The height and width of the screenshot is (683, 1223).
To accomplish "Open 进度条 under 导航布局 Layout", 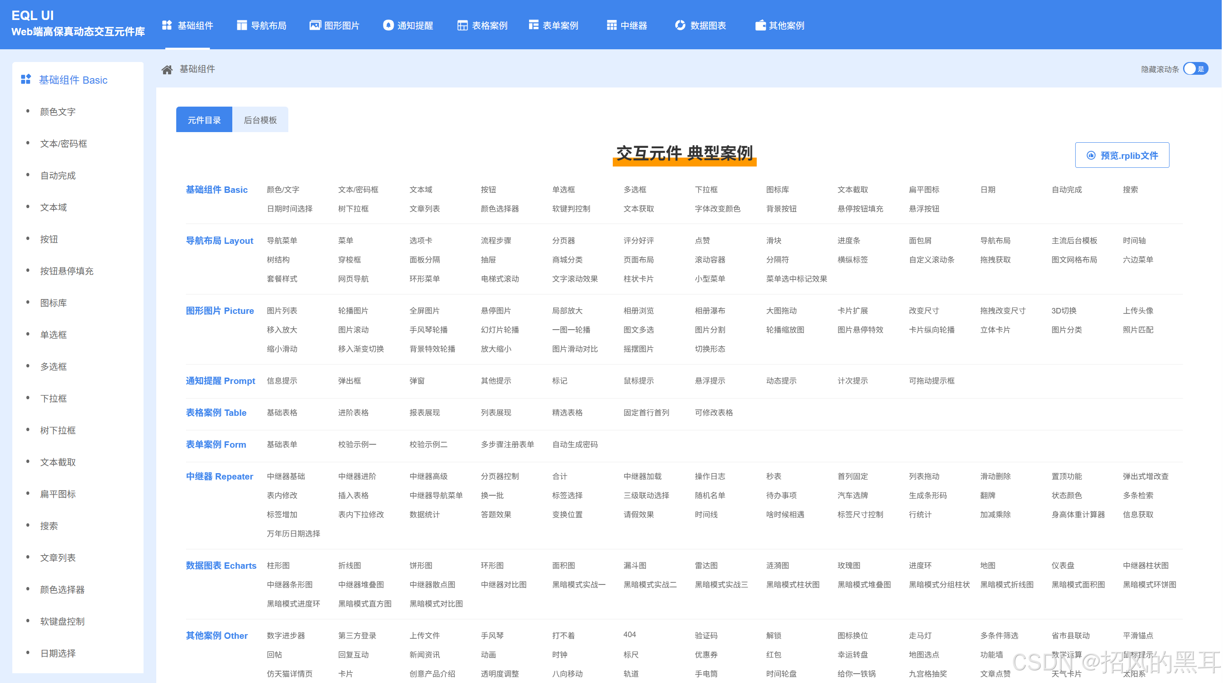I will tap(848, 241).
